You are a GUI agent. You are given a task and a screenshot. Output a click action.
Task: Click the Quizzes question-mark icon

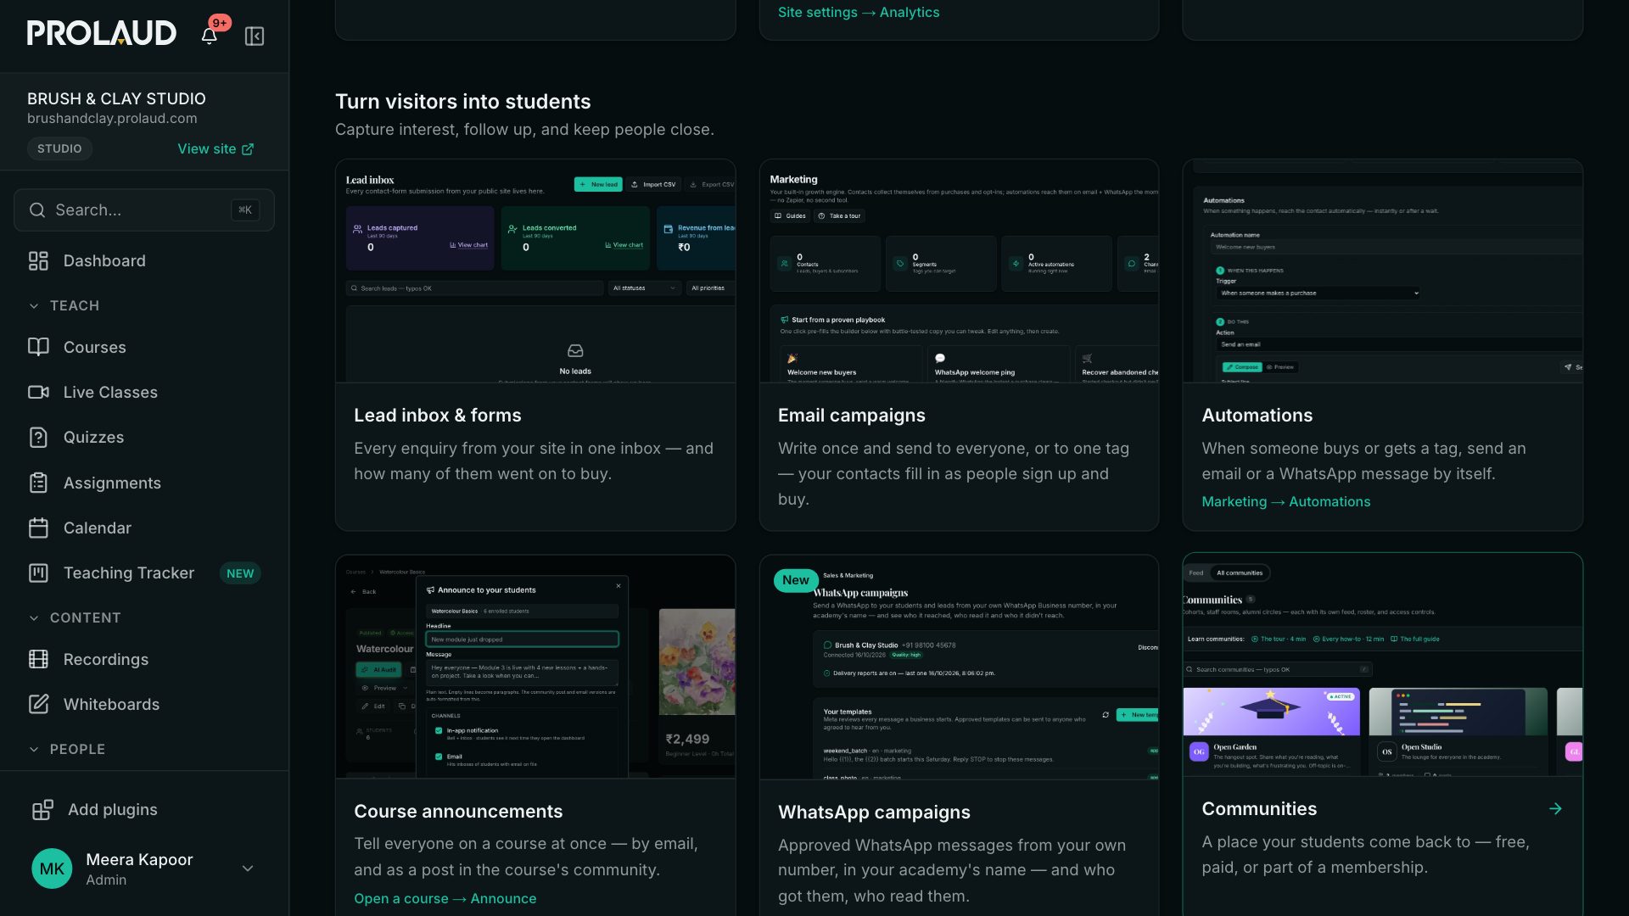pyautogui.click(x=38, y=437)
